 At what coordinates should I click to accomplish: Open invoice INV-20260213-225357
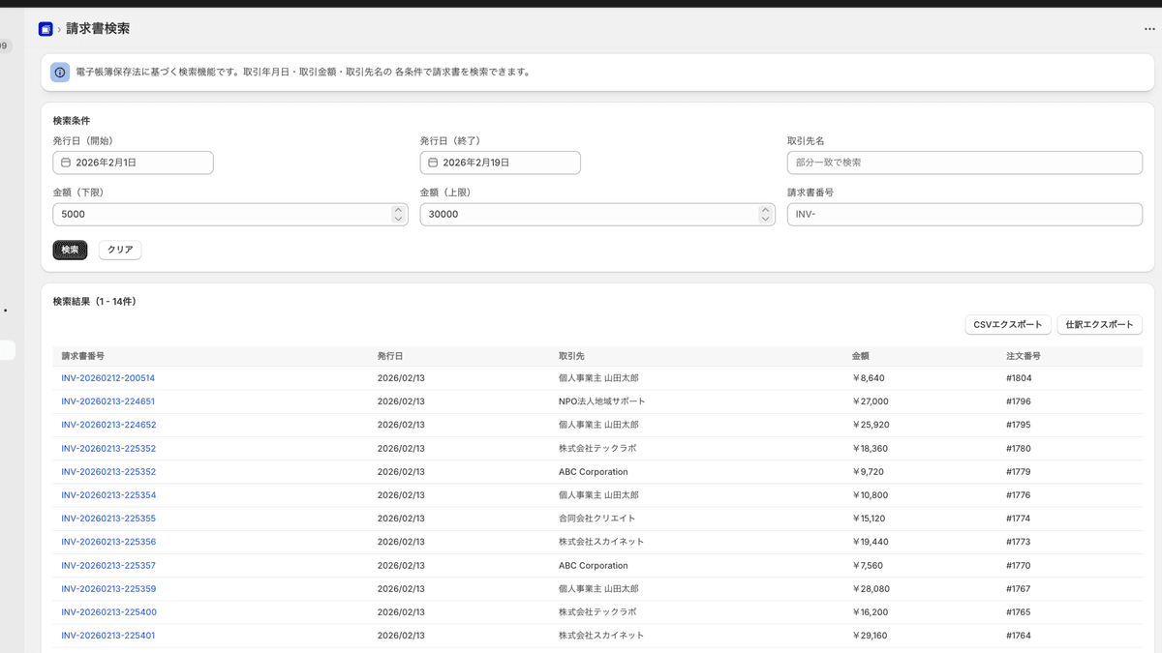[107, 566]
